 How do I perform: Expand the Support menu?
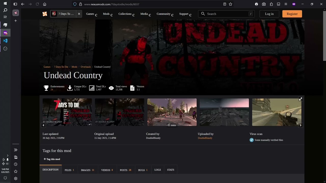[x=185, y=14]
